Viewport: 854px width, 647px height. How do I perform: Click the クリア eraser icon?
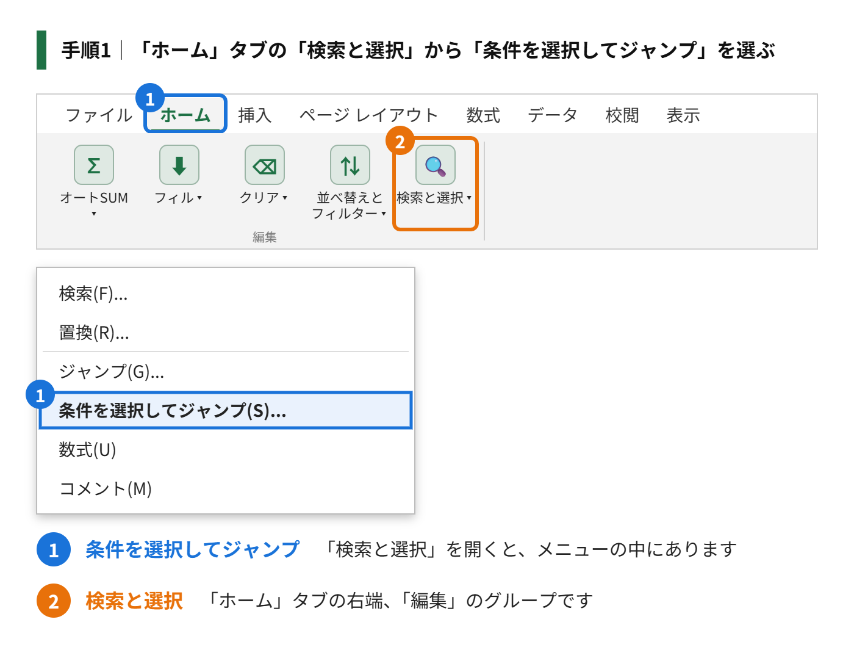(265, 165)
